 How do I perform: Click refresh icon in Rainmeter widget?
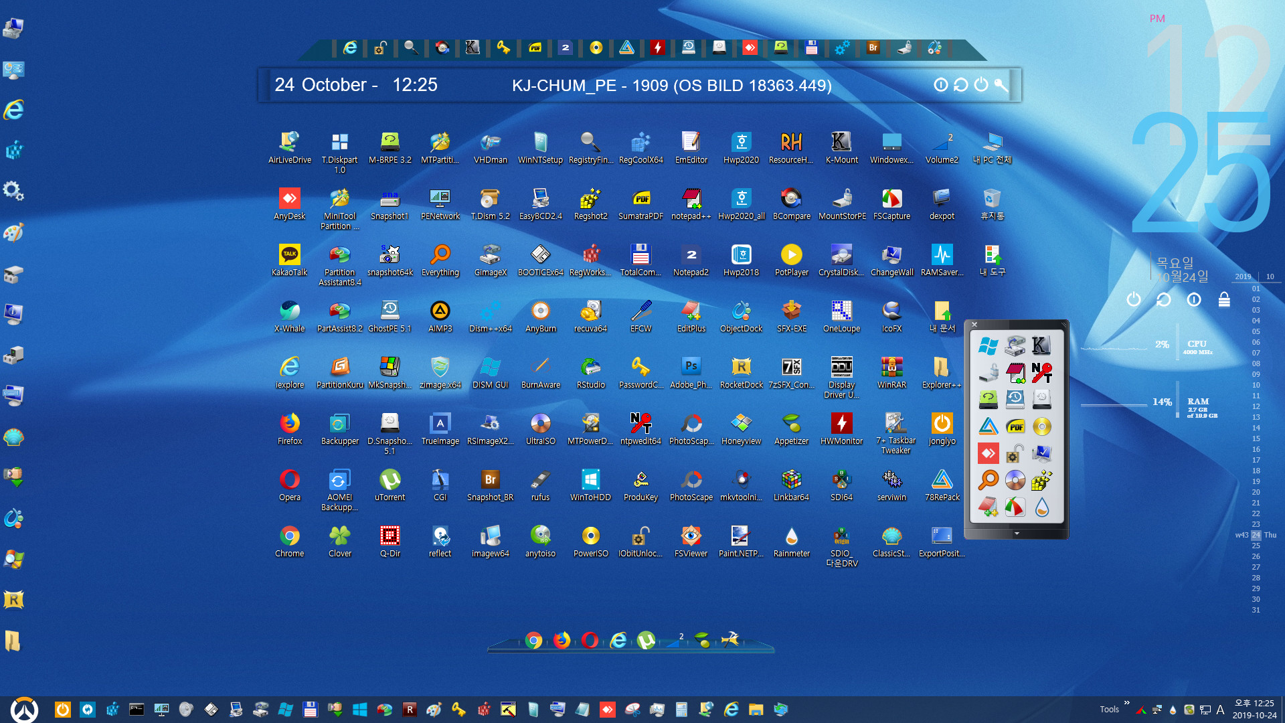pyautogui.click(x=1164, y=299)
